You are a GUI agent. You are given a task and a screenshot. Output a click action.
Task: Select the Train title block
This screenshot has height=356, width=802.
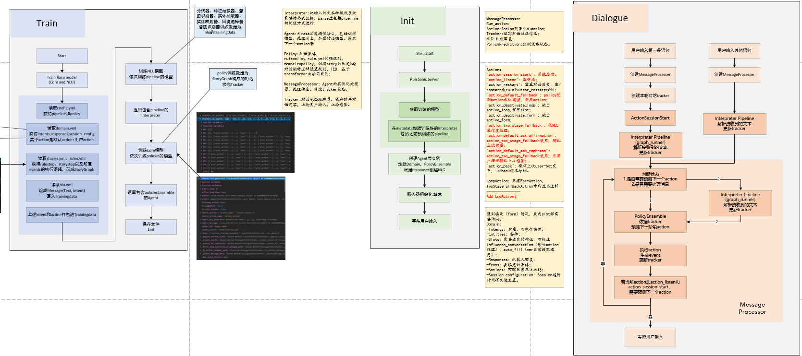47,23
